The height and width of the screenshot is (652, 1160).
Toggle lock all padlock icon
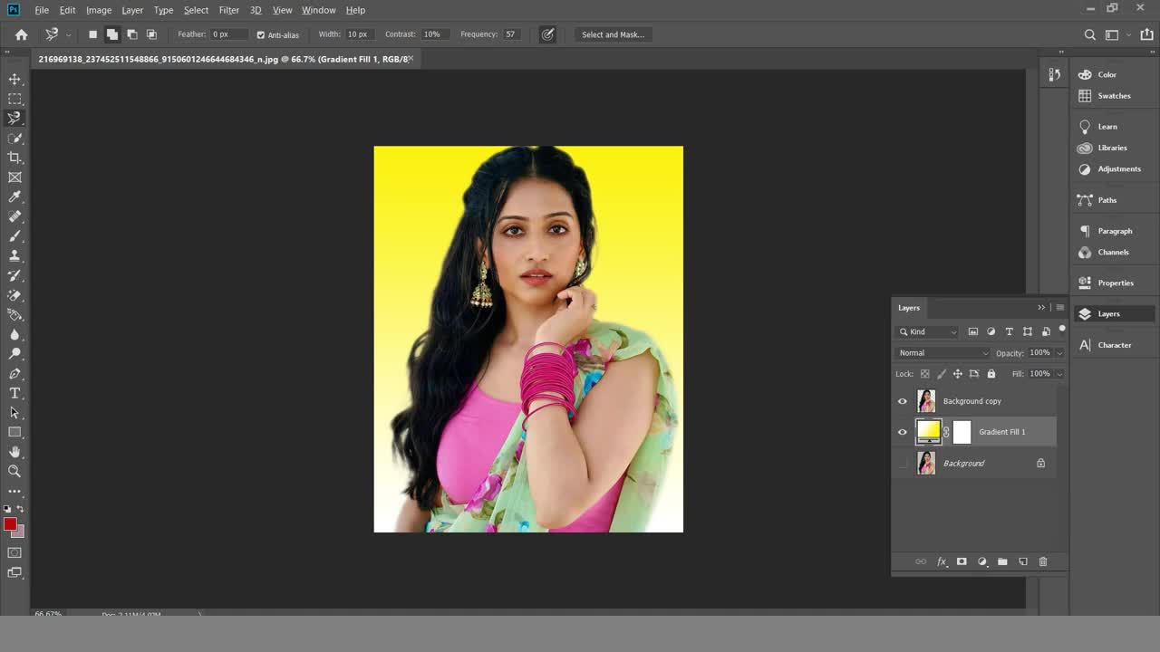click(991, 373)
